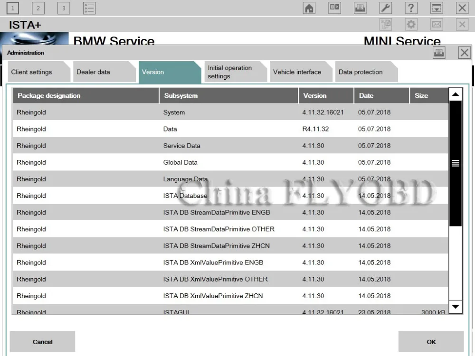Click the Package designation column header
Image resolution: width=475 pixels, height=356 pixels.
click(x=85, y=96)
